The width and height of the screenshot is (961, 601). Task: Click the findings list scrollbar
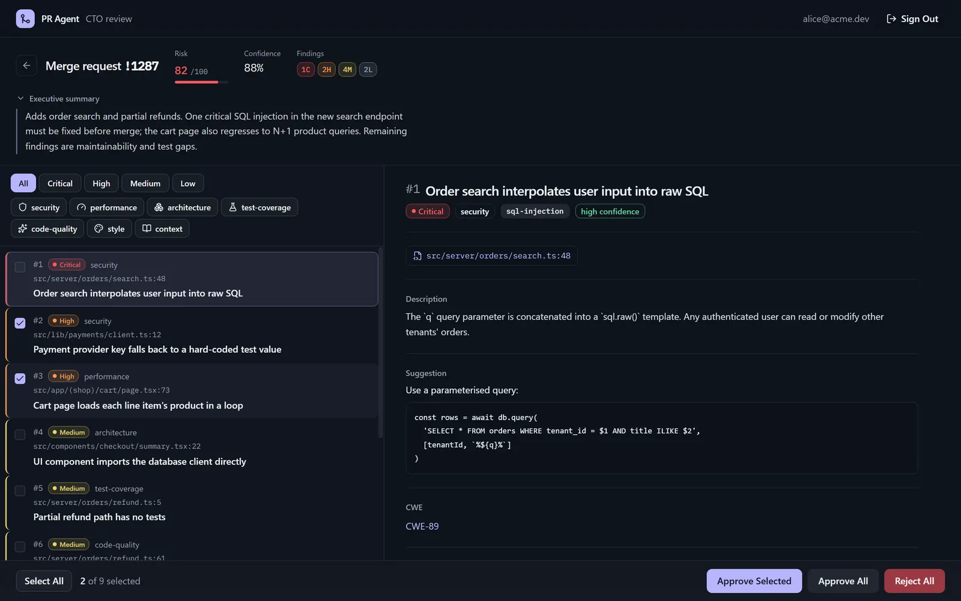tap(381, 343)
